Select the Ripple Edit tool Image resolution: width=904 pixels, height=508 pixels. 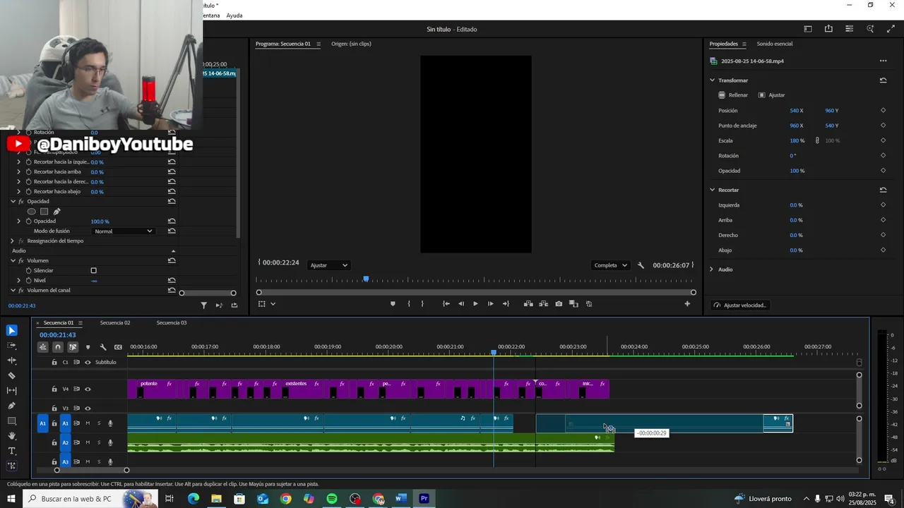12,361
